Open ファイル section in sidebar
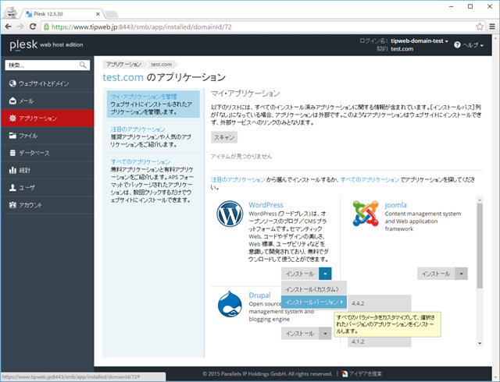Image resolution: width=500 pixels, height=382 pixels. pos(47,136)
